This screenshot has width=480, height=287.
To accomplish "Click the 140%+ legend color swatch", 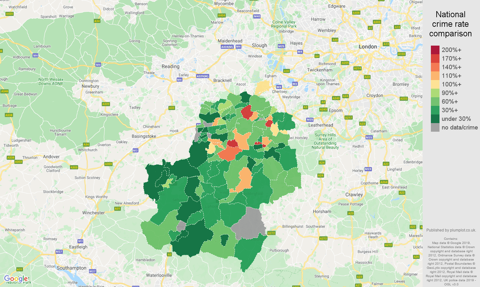I will click(435, 67).
